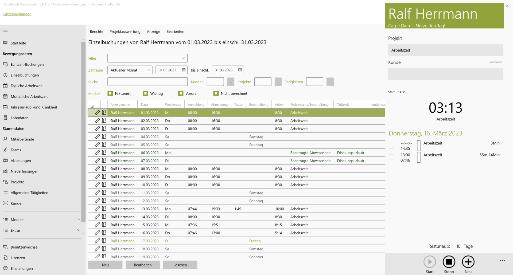Click bookmark icon for 03.03.2023 row

click(104, 129)
